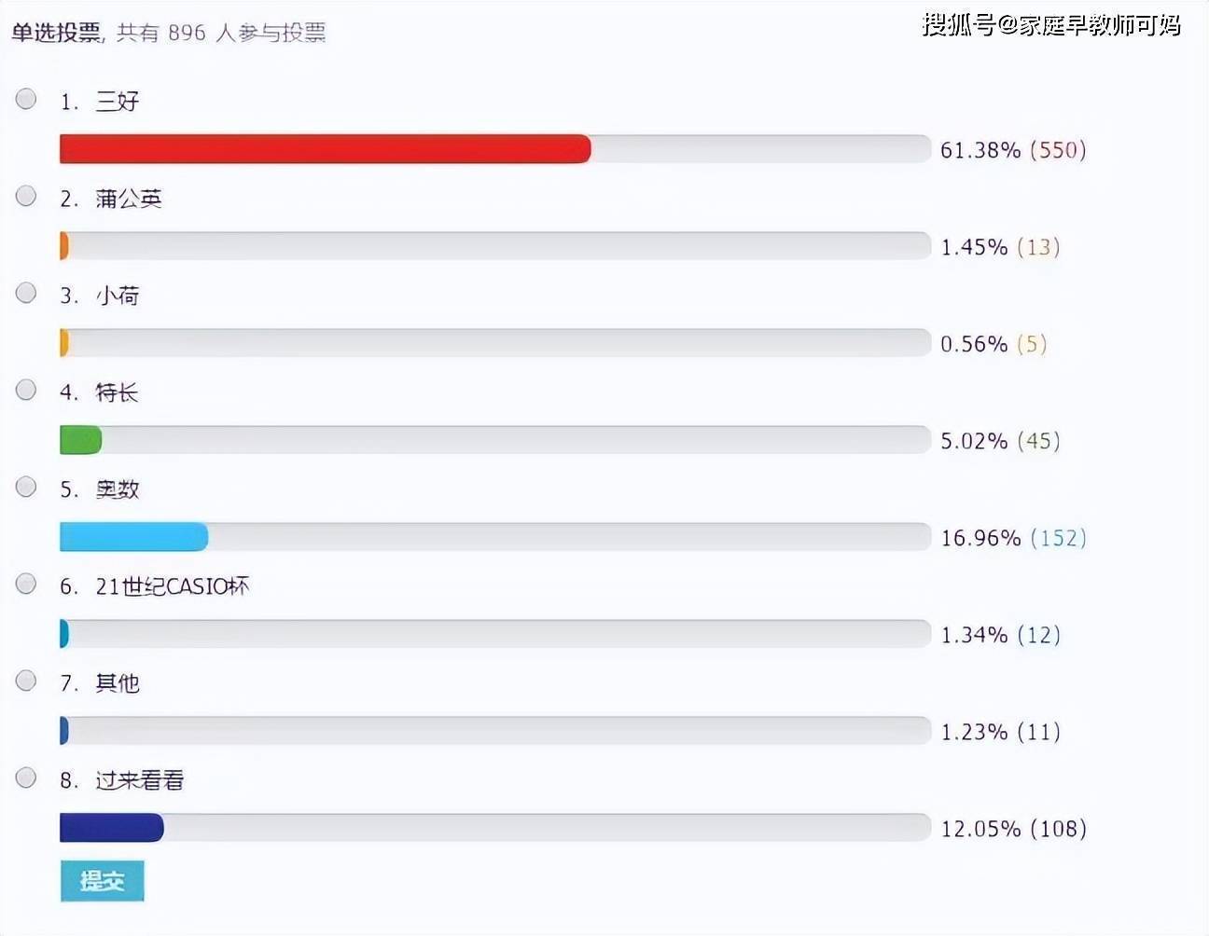Image resolution: width=1209 pixels, height=936 pixels.
Task: Choose the 特长 radio option
Action: [26, 390]
